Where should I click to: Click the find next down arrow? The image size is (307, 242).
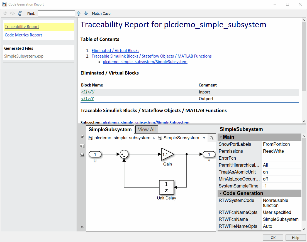pyautogui.click(x=86, y=13)
